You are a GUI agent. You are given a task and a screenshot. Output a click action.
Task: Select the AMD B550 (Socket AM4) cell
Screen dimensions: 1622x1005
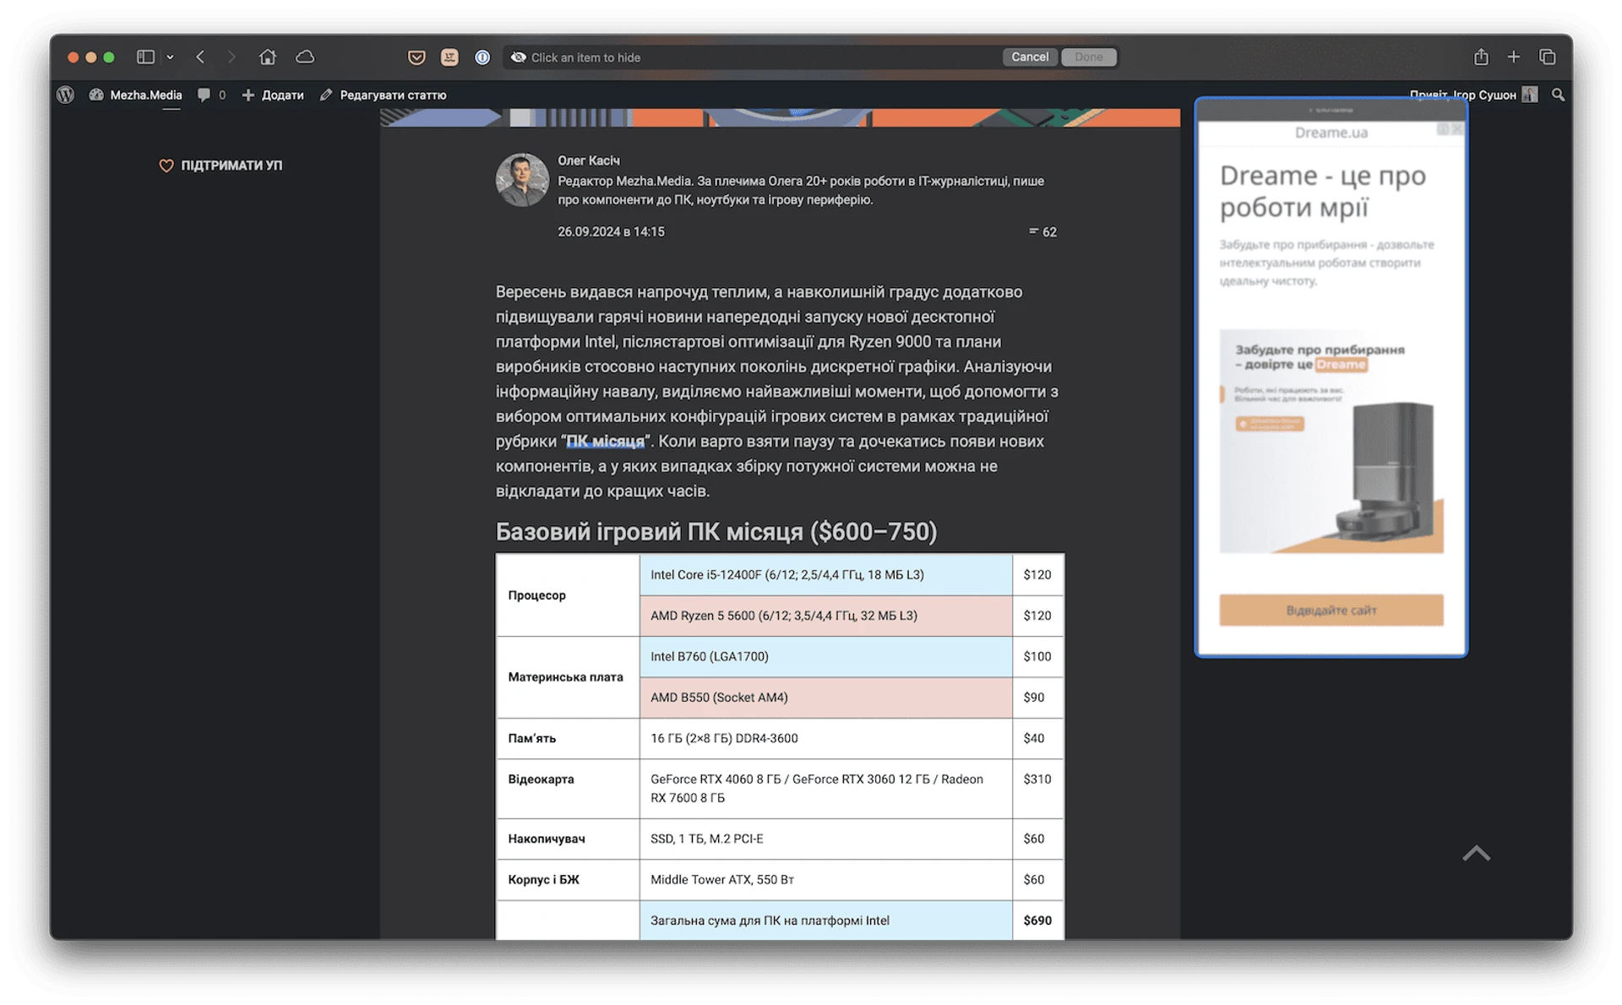[825, 698]
